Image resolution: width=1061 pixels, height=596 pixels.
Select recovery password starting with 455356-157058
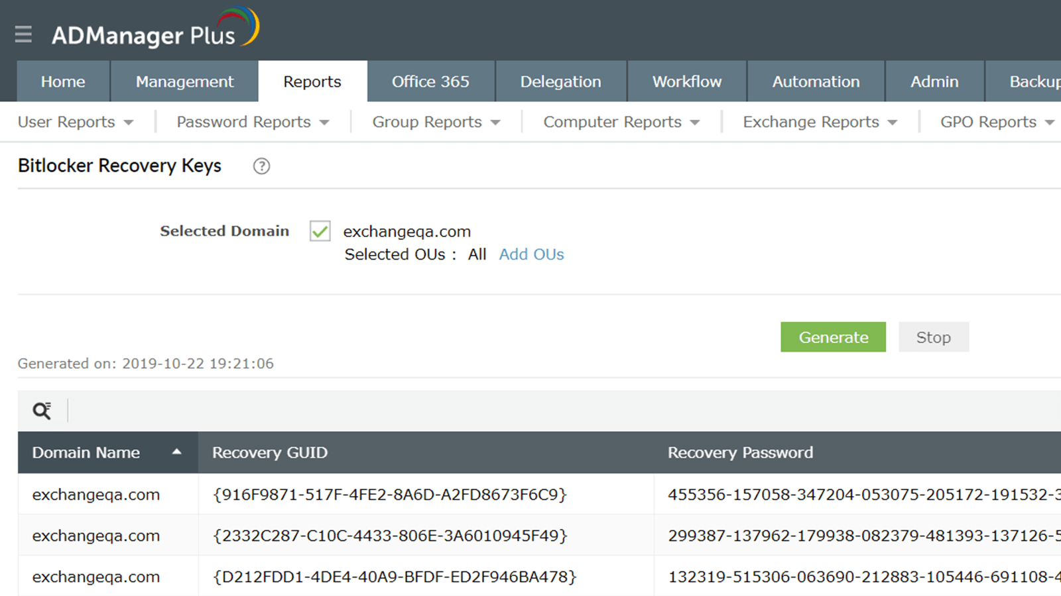pos(864,495)
